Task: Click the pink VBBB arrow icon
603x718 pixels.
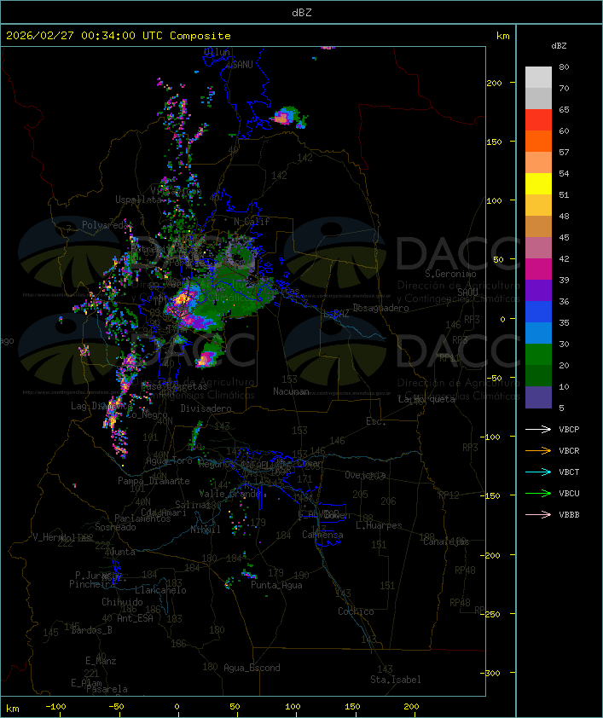Action: tap(538, 515)
